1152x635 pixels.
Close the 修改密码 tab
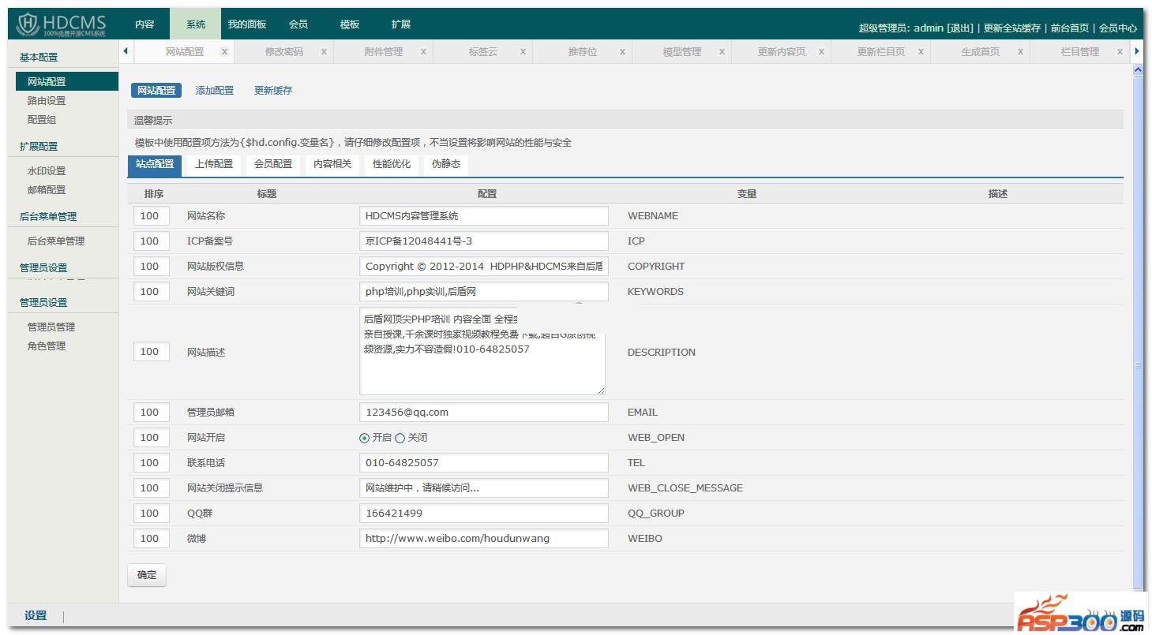click(x=324, y=52)
